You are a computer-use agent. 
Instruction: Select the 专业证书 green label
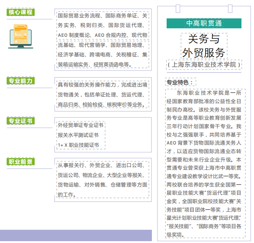21,121
